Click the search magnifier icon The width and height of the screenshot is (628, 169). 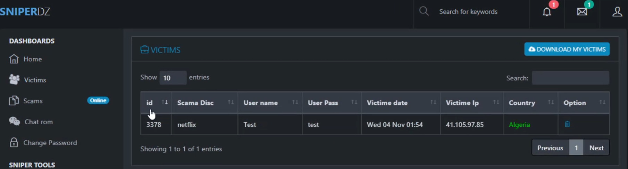tap(424, 11)
